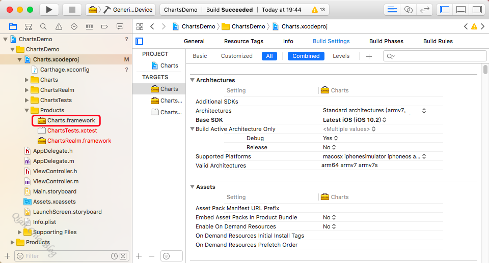Show the 13 build warnings

[x=318, y=10]
